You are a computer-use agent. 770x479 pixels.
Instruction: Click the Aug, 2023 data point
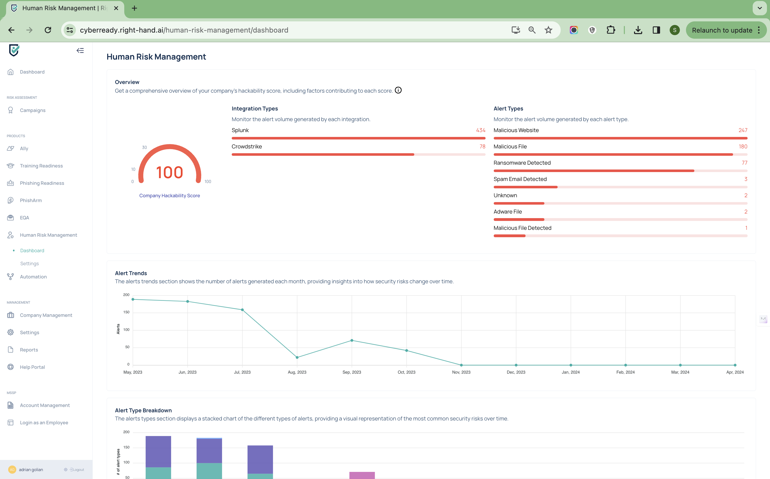click(297, 358)
